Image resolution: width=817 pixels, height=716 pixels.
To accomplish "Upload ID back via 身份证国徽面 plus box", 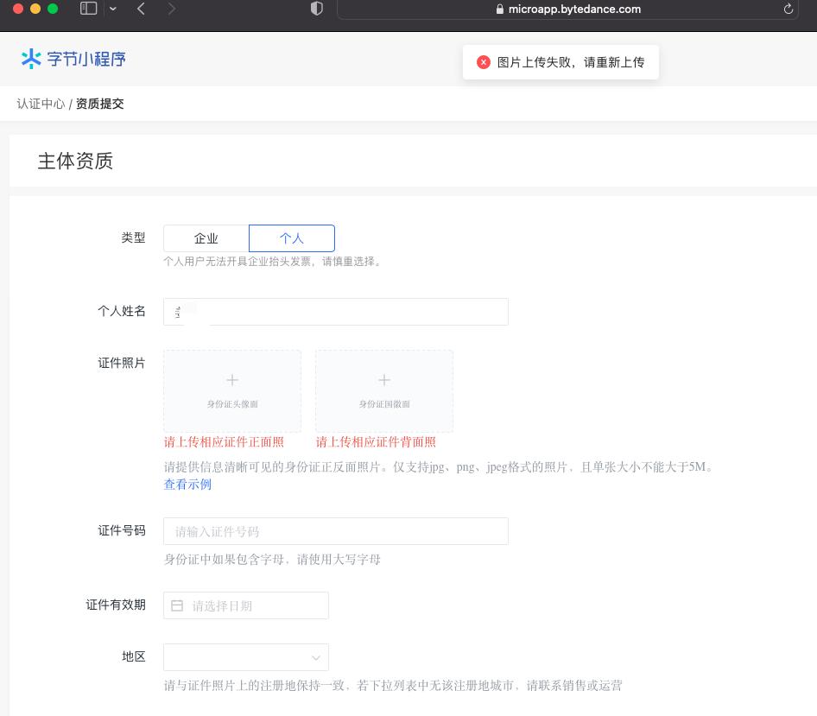I will [x=384, y=390].
